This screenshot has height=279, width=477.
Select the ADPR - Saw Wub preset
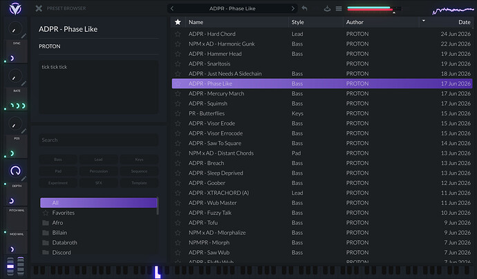coord(322,252)
